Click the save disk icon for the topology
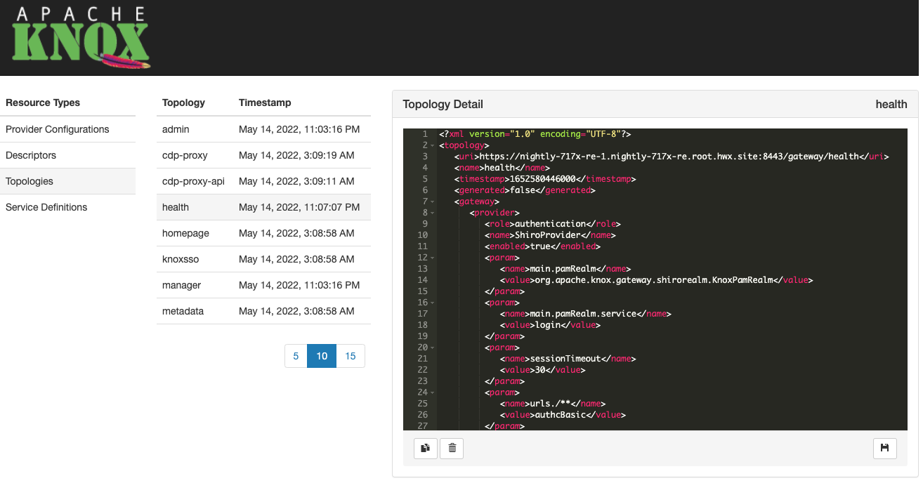Screen dimensions: 923x483 click(884, 448)
